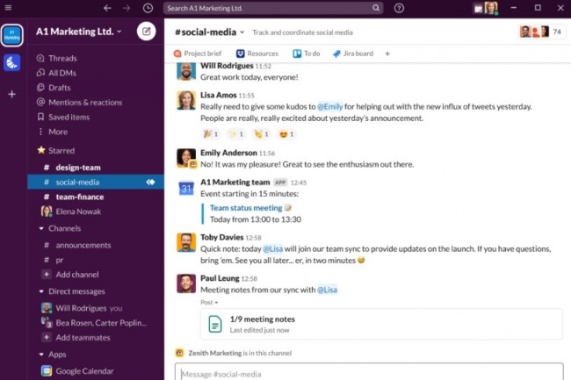Screen dimensions: 571x380
Task: Click the @Emily mention
Action: (x=330, y=106)
